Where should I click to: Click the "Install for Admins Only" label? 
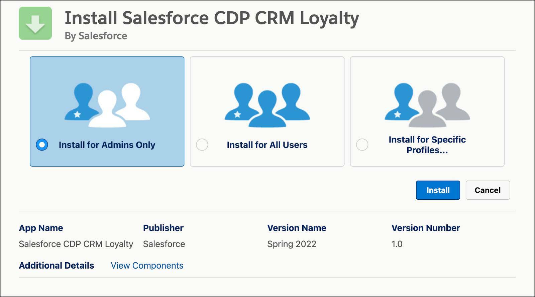[107, 145]
